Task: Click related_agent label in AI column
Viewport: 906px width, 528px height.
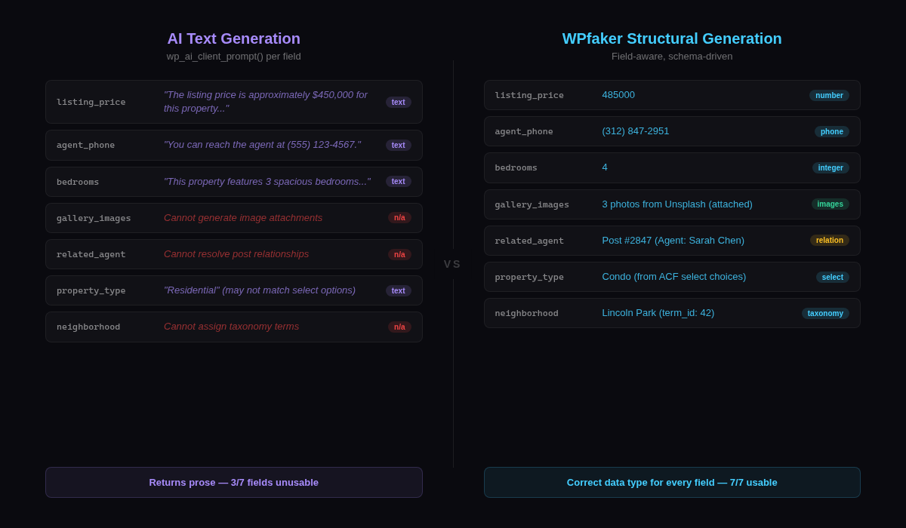Action: (91, 254)
